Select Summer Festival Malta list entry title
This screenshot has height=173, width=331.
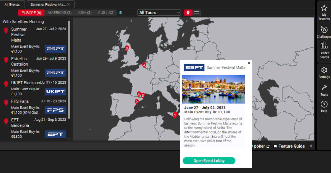pyautogui.click(x=19, y=35)
